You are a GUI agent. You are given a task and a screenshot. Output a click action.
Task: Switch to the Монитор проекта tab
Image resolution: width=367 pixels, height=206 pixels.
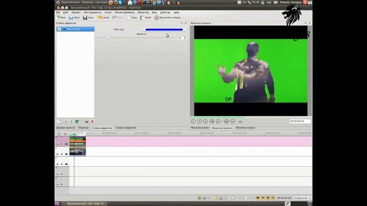tap(222, 128)
